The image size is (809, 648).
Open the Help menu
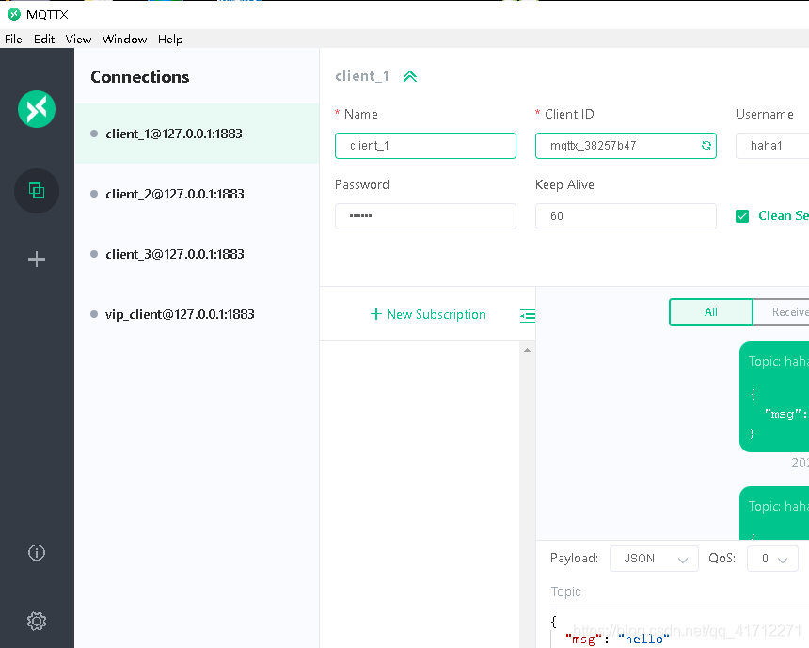point(170,40)
